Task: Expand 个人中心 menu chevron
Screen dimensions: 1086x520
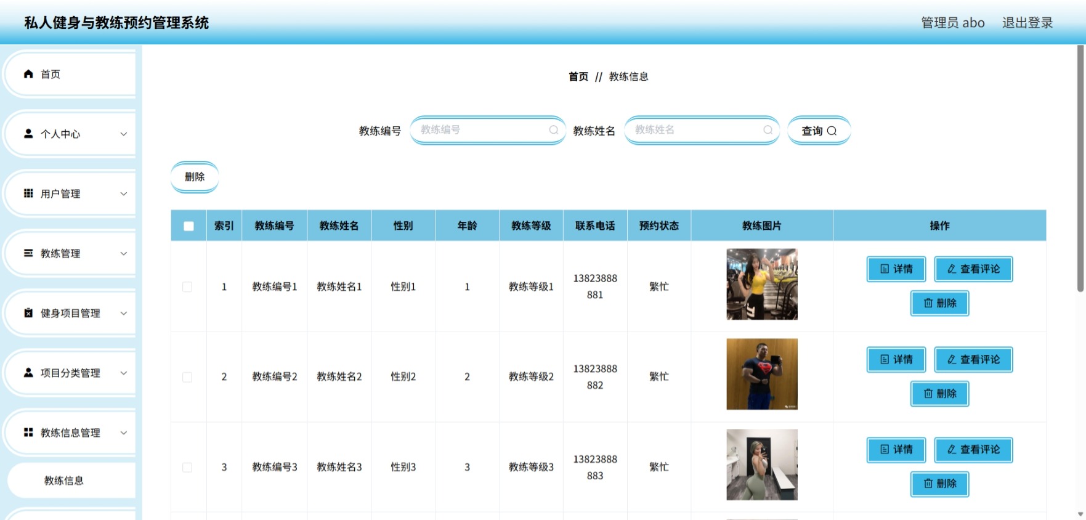Action: 124,134
